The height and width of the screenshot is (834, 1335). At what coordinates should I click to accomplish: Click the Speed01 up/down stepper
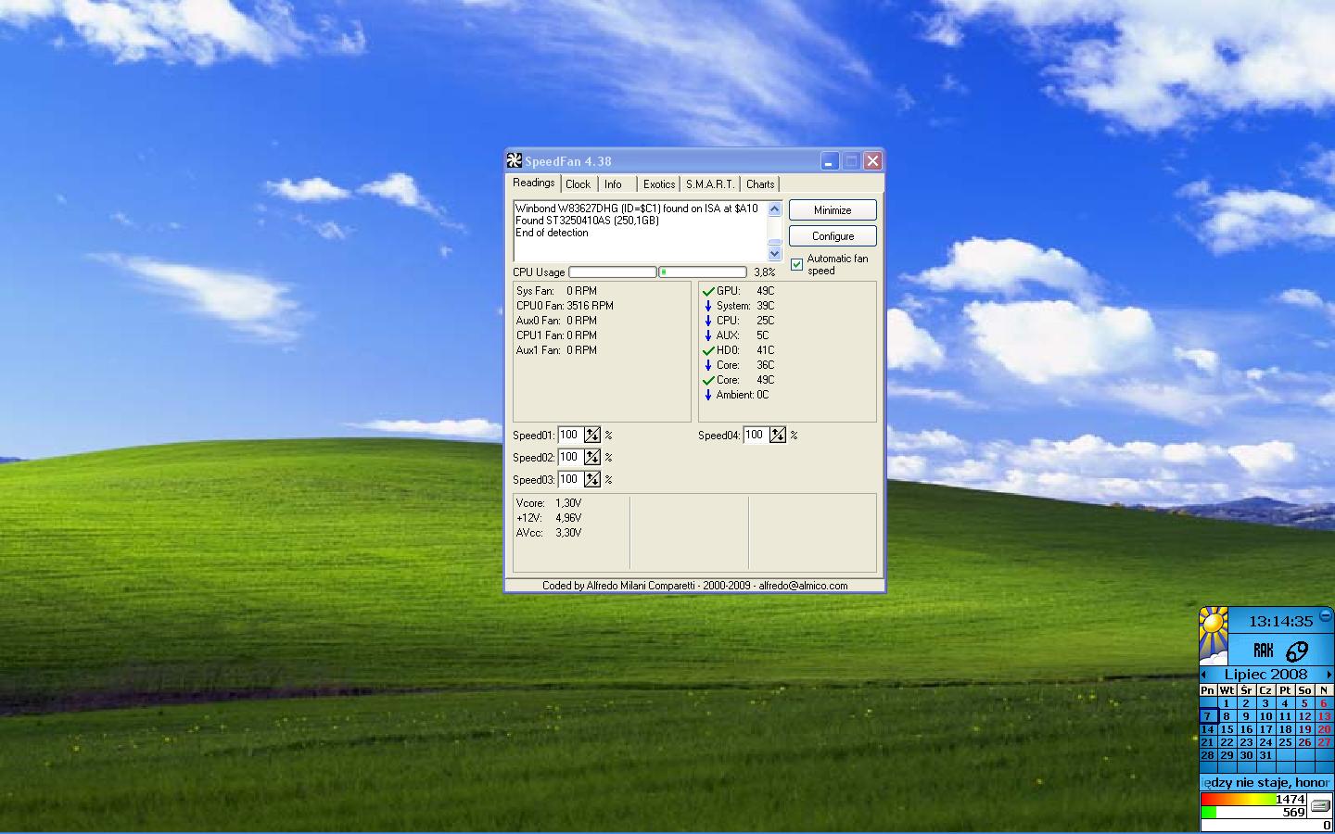[592, 435]
